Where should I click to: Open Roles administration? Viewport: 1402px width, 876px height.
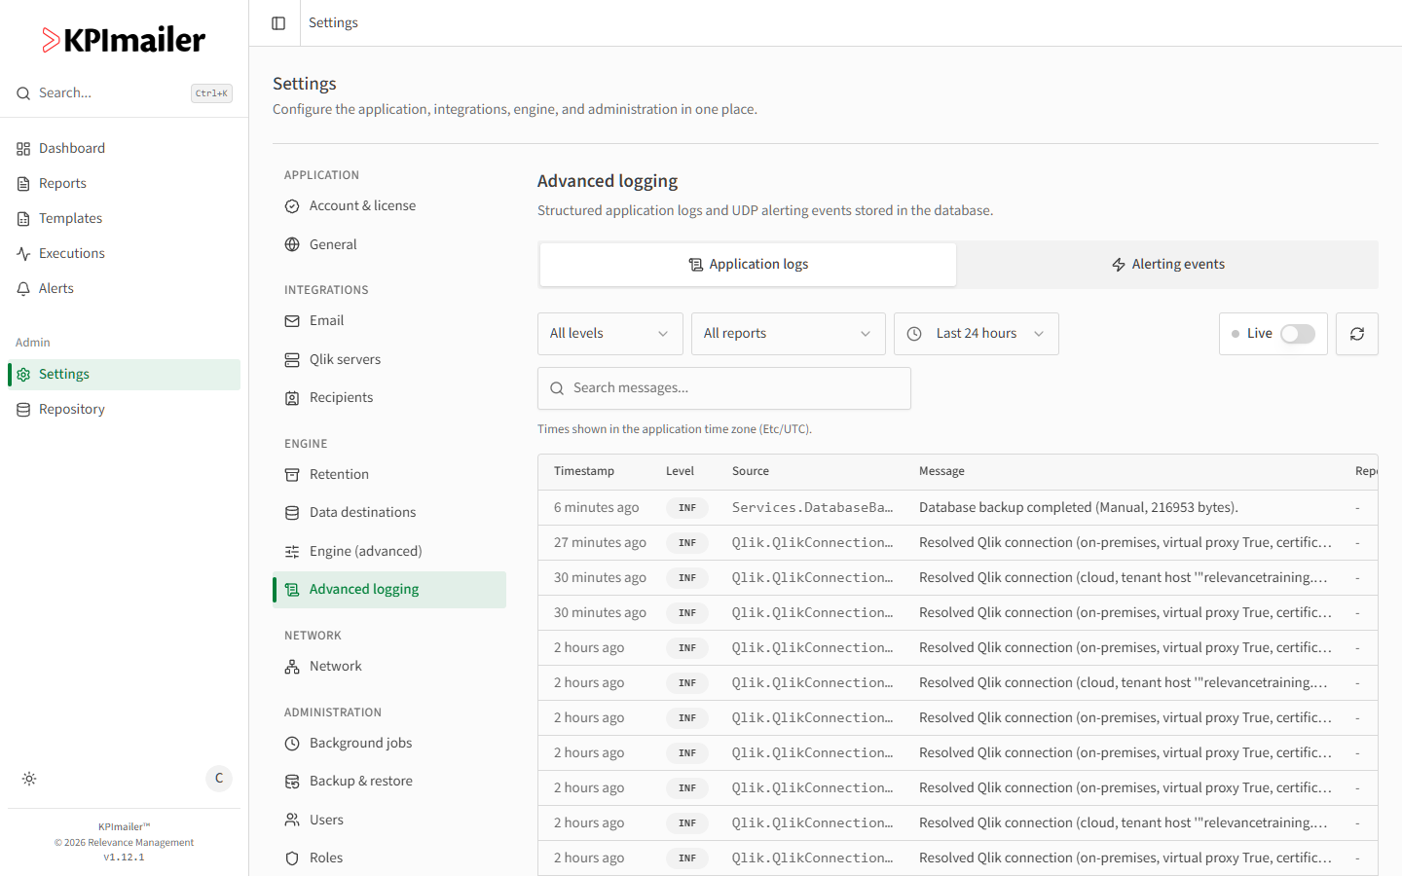pos(389,858)
